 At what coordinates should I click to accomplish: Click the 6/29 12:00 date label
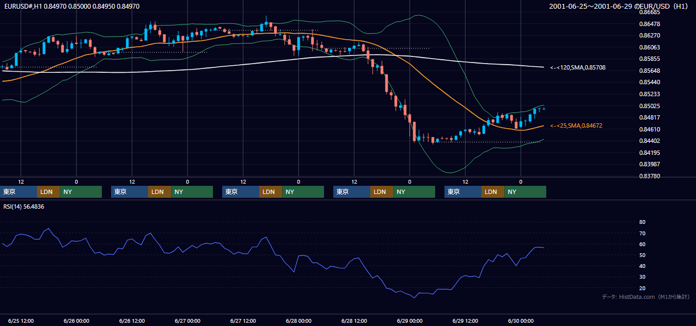point(465,321)
